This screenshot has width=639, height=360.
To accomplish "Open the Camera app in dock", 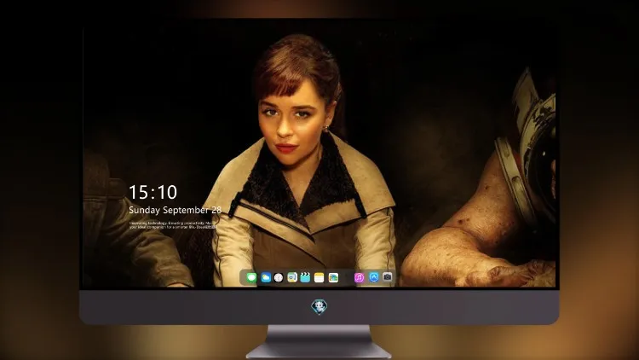I will pos(388,277).
